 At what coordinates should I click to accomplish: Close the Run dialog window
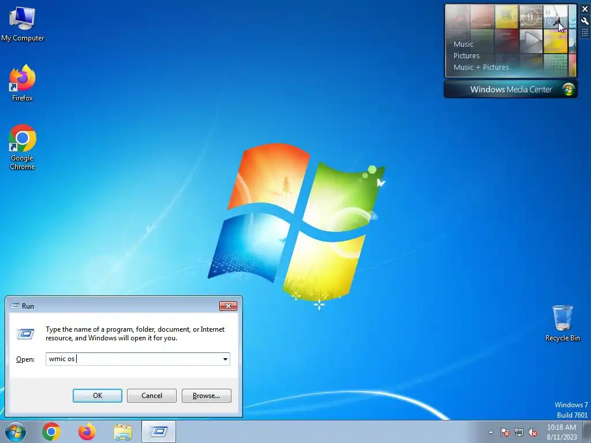point(228,306)
